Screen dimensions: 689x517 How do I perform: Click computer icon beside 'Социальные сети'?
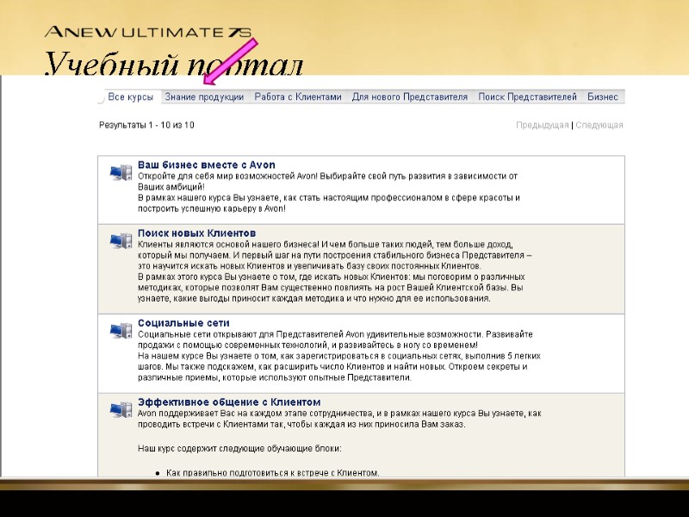(x=121, y=331)
